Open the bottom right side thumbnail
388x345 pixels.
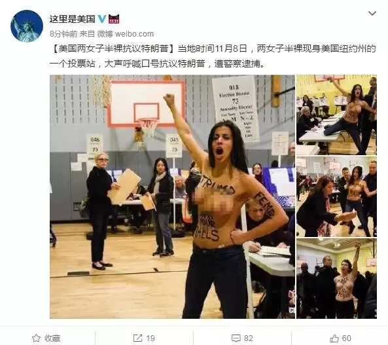(x=336, y=279)
